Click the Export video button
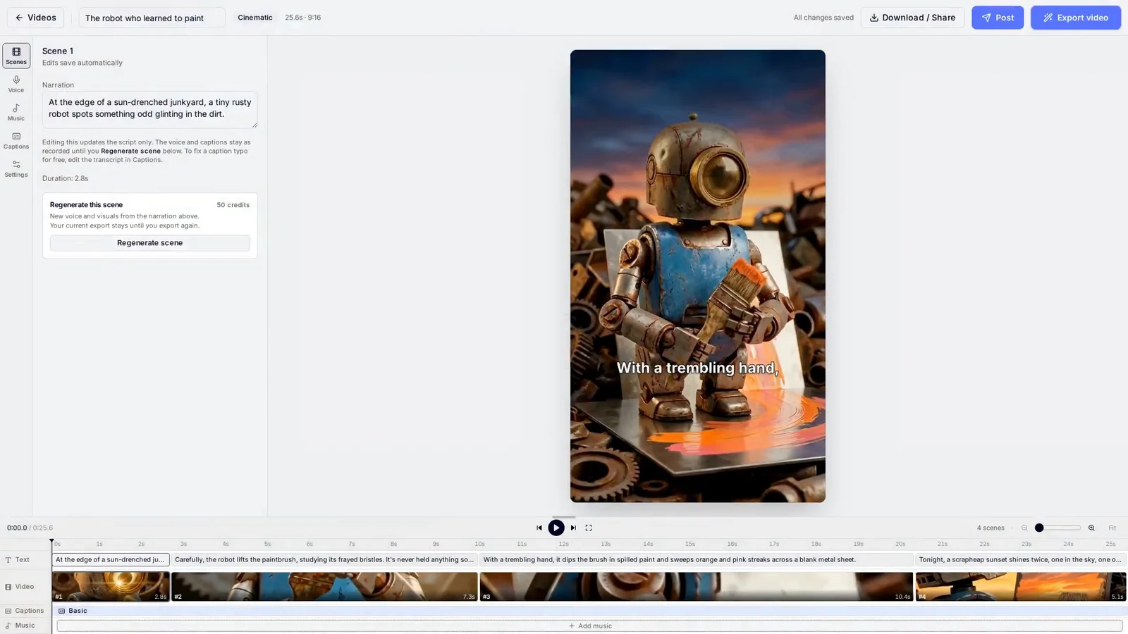This screenshot has width=1128, height=634. [1076, 18]
